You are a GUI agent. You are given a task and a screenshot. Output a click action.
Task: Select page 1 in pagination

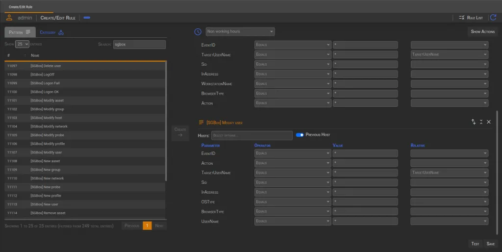coord(147,226)
